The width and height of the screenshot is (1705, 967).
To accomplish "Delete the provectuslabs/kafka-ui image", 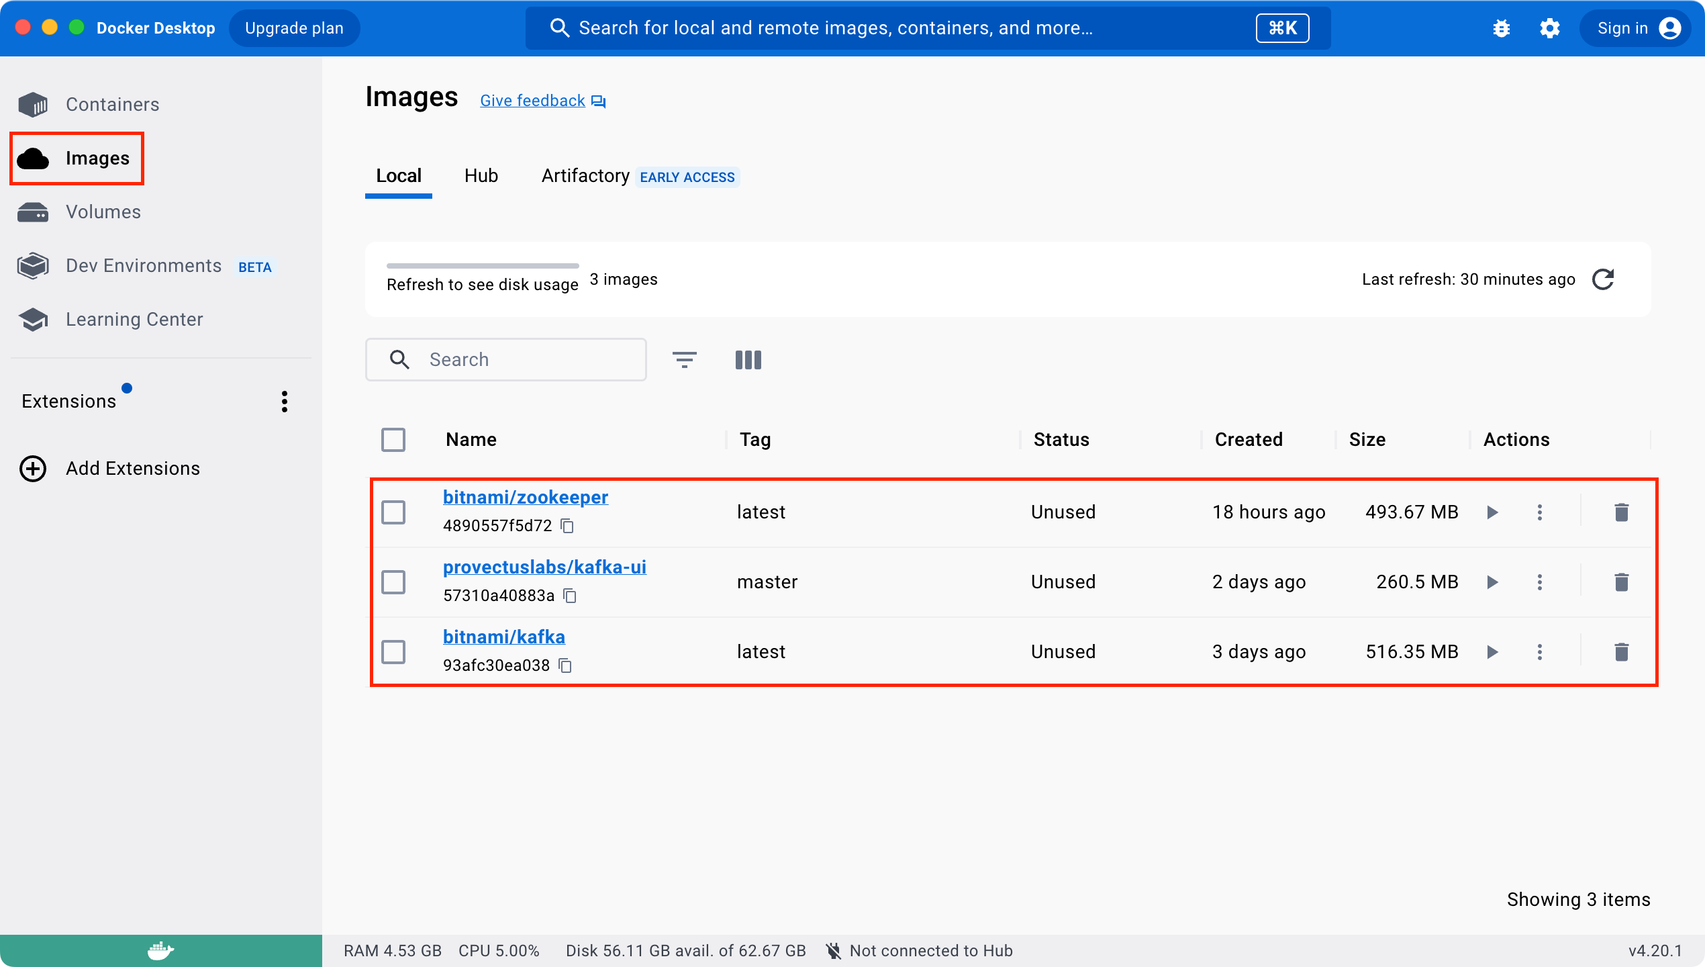I will [x=1621, y=582].
